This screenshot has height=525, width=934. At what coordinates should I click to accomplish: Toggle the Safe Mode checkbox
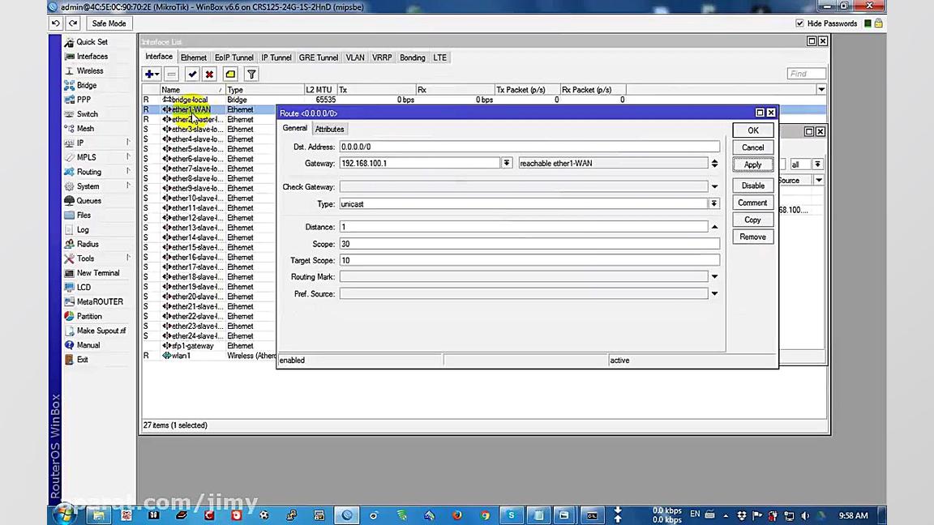point(108,23)
